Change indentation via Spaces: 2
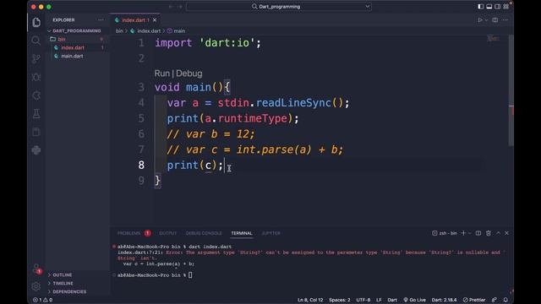541x304 pixels. [340, 300]
